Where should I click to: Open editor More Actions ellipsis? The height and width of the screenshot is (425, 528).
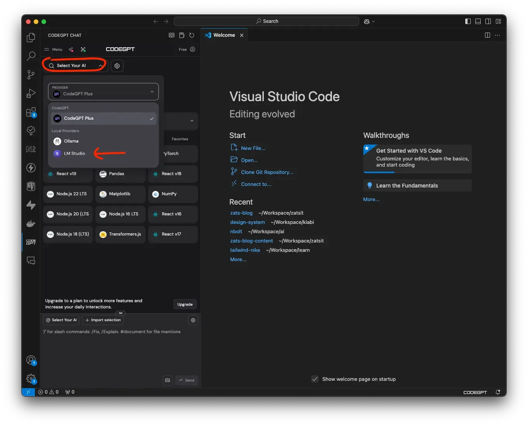point(497,35)
